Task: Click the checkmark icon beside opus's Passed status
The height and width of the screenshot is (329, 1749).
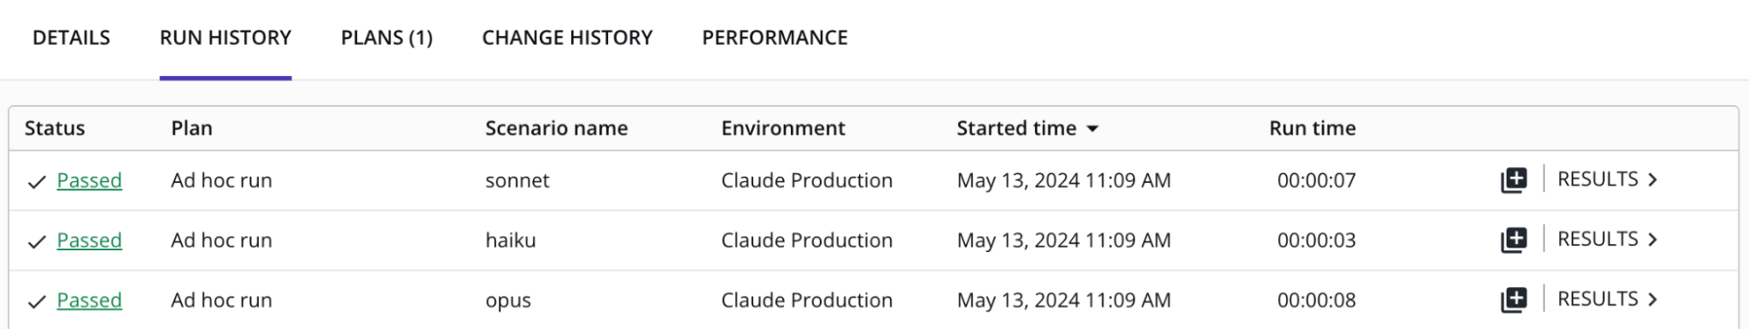Action: (x=37, y=302)
